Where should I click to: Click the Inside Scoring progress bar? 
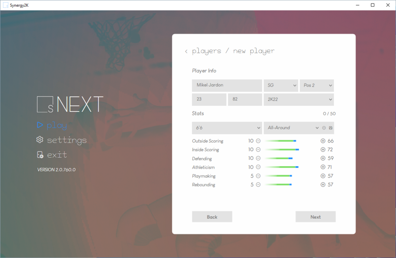click(x=282, y=149)
